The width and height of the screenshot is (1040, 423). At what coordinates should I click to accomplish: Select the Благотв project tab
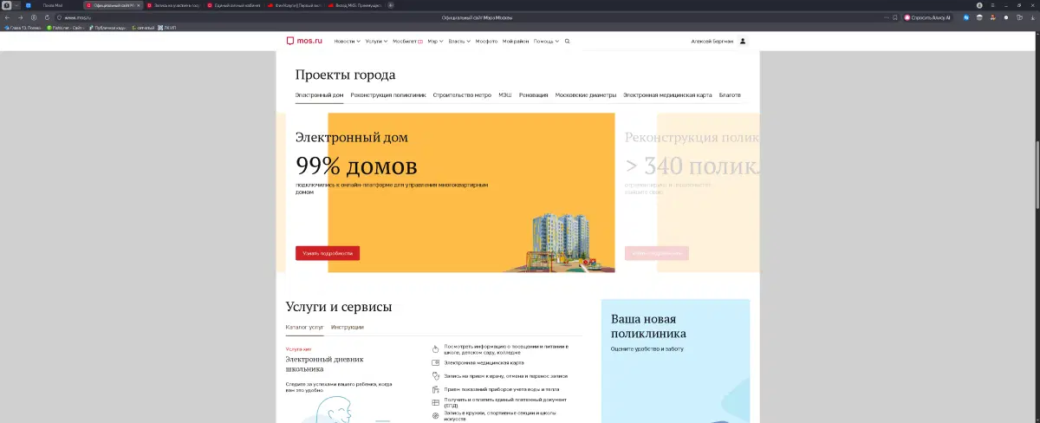click(730, 95)
